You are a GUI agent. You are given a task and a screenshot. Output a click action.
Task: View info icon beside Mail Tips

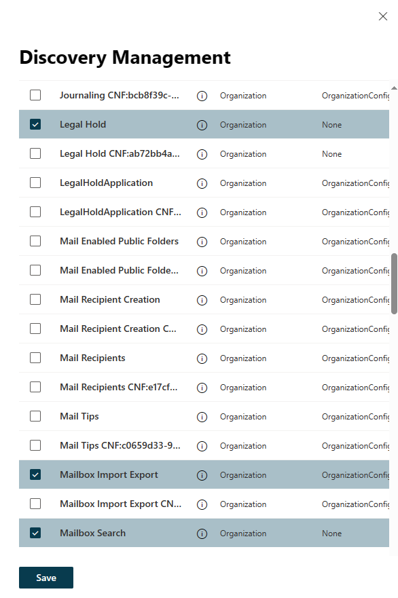[202, 417]
